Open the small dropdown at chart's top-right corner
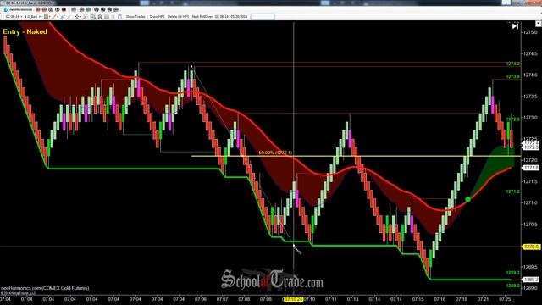Image resolution: width=542 pixels, height=305 pixels. pyautogui.click(x=539, y=24)
